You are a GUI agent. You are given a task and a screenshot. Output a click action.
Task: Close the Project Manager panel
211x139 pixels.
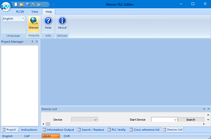37,42
